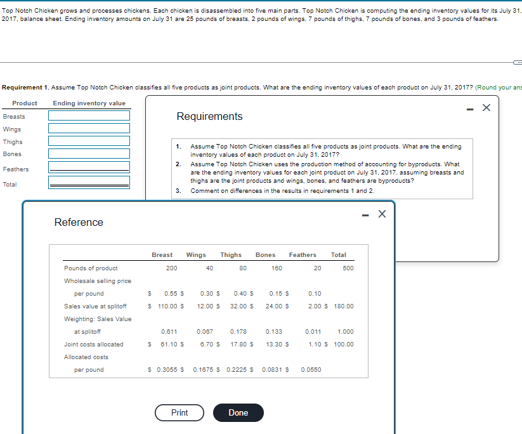Click Wings selling price 0.30
This screenshot has width=522, height=434.
[x=207, y=293]
